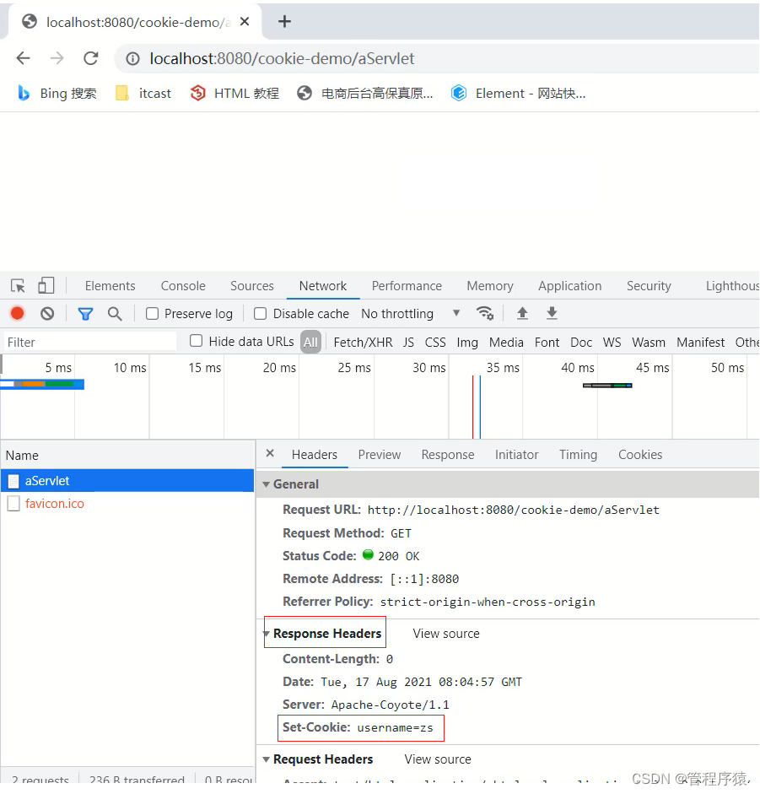Switch to the Preview details tab
This screenshot has width=760, height=794.
tap(380, 455)
